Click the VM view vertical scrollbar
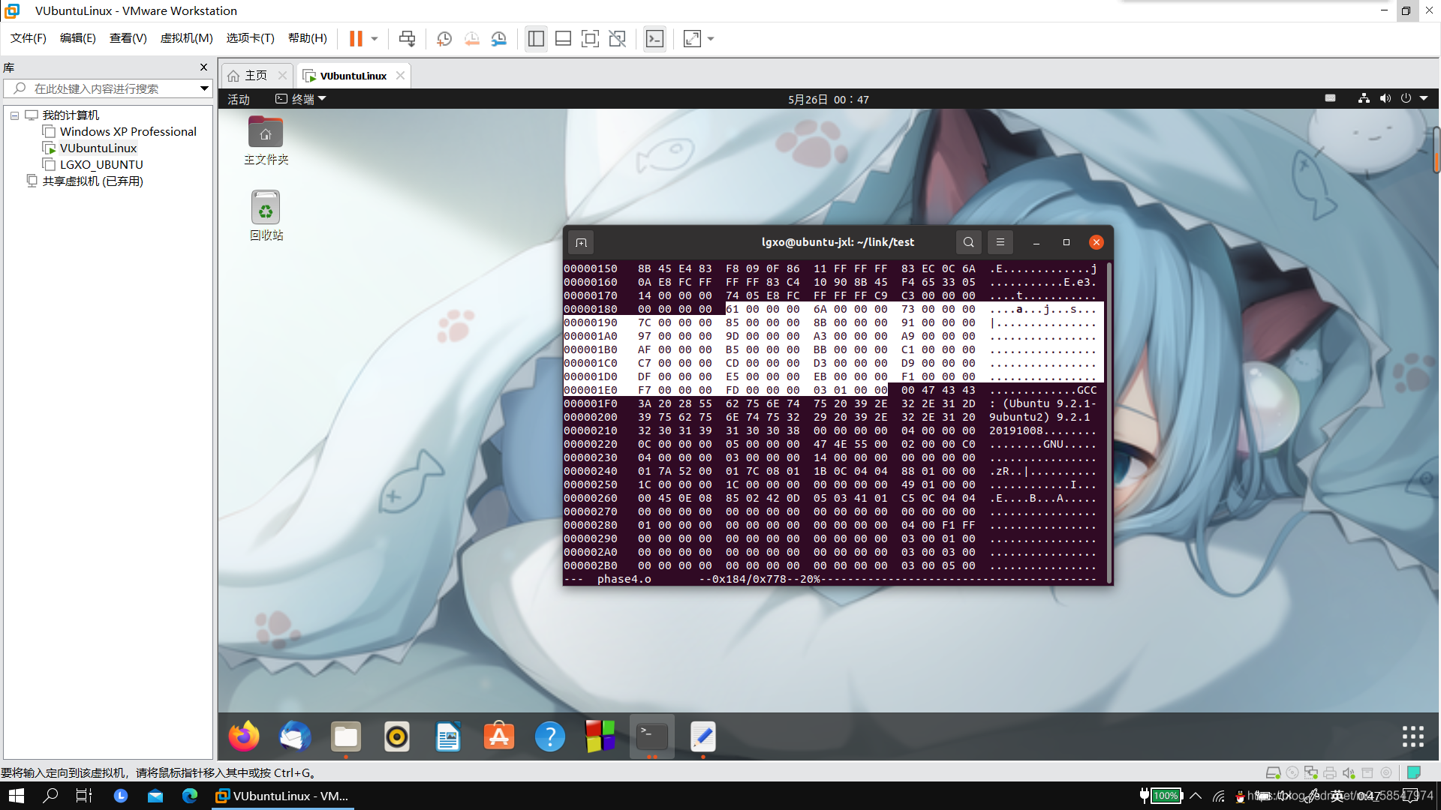 1436,150
